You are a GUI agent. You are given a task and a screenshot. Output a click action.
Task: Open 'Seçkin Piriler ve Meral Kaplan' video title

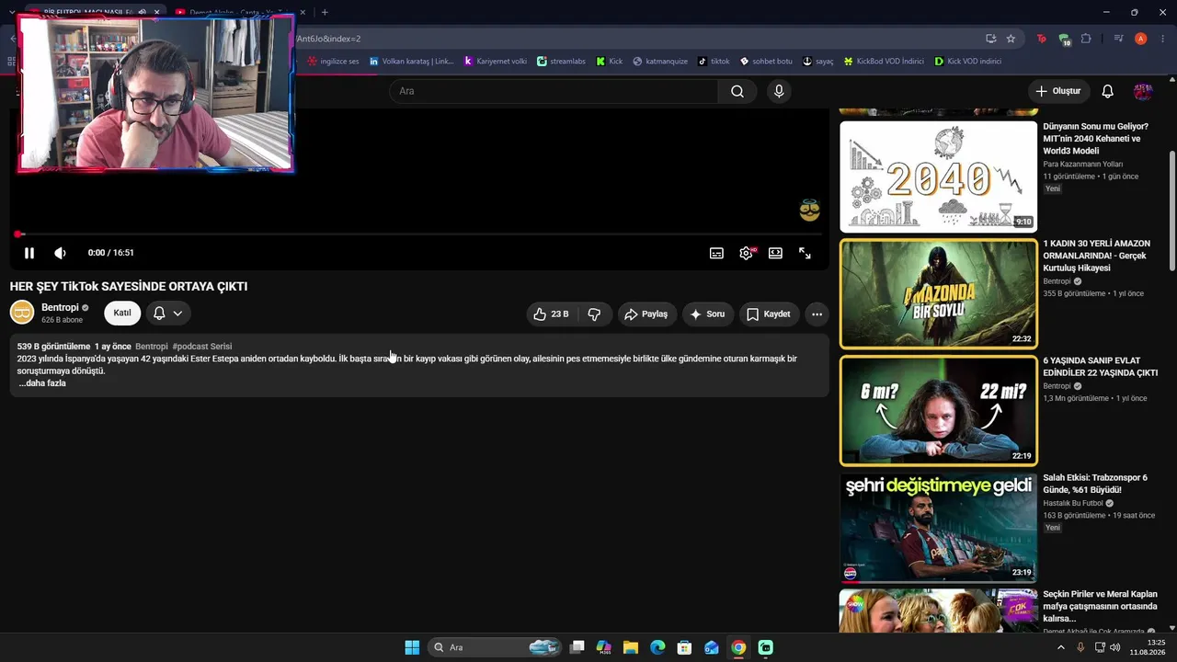(1100, 606)
